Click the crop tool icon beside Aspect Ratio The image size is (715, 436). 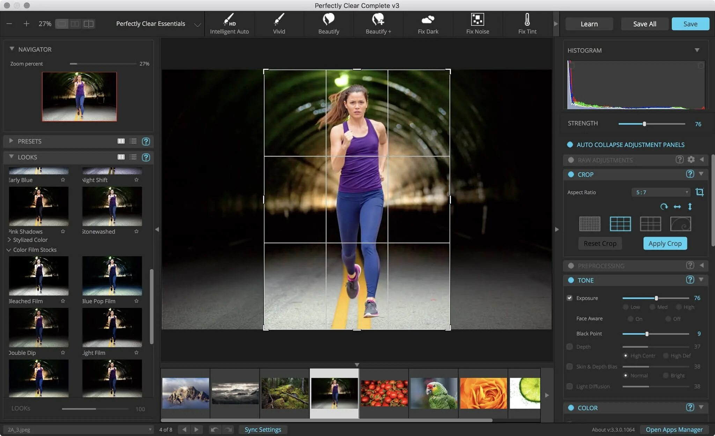(x=699, y=192)
